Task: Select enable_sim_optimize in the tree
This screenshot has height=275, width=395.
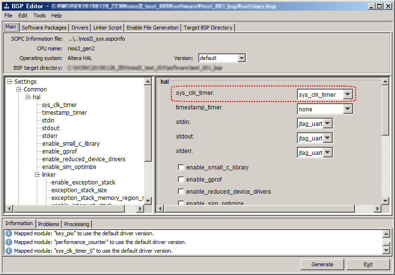Action: tap(69, 167)
